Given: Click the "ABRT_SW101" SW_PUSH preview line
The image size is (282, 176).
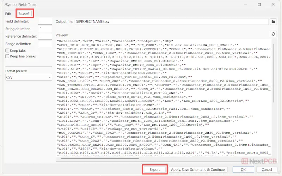Looking at the screenshot, I should pyautogui.click(x=148, y=45).
